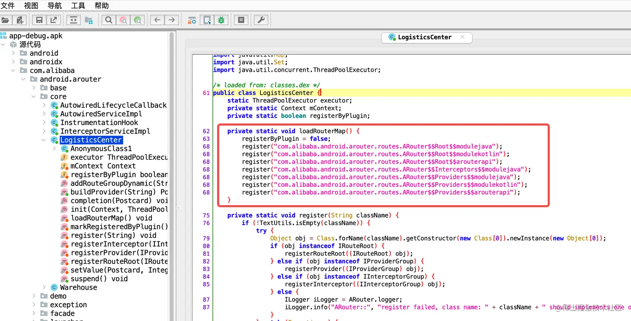The height and width of the screenshot is (321, 631).
Task: Expand the InstrumentationHook class node
Action: tap(44, 123)
